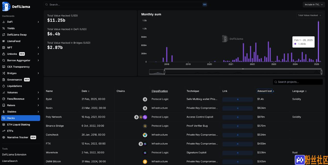Click the Yields percent icon

[x=4, y=28]
